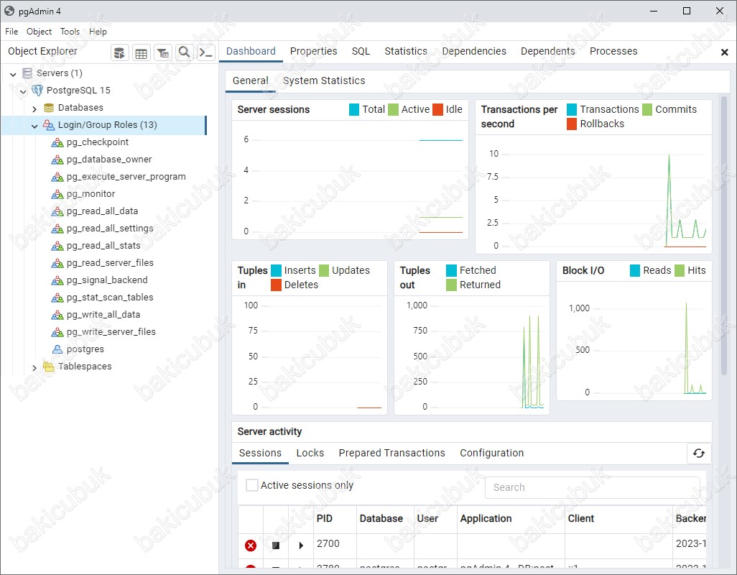The height and width of the screenshot is (575, 737).
Task: Select pg_database_owner role
Action: (109, 160)
